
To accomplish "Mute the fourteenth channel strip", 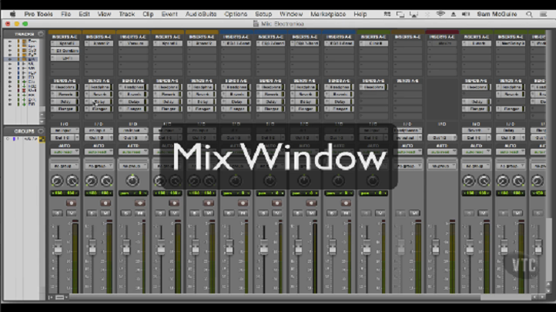I will point(517,213).
